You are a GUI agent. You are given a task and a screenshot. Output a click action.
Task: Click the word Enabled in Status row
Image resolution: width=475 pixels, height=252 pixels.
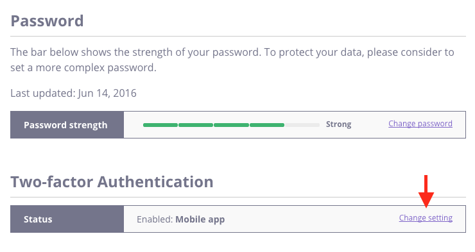pos(155,219)
